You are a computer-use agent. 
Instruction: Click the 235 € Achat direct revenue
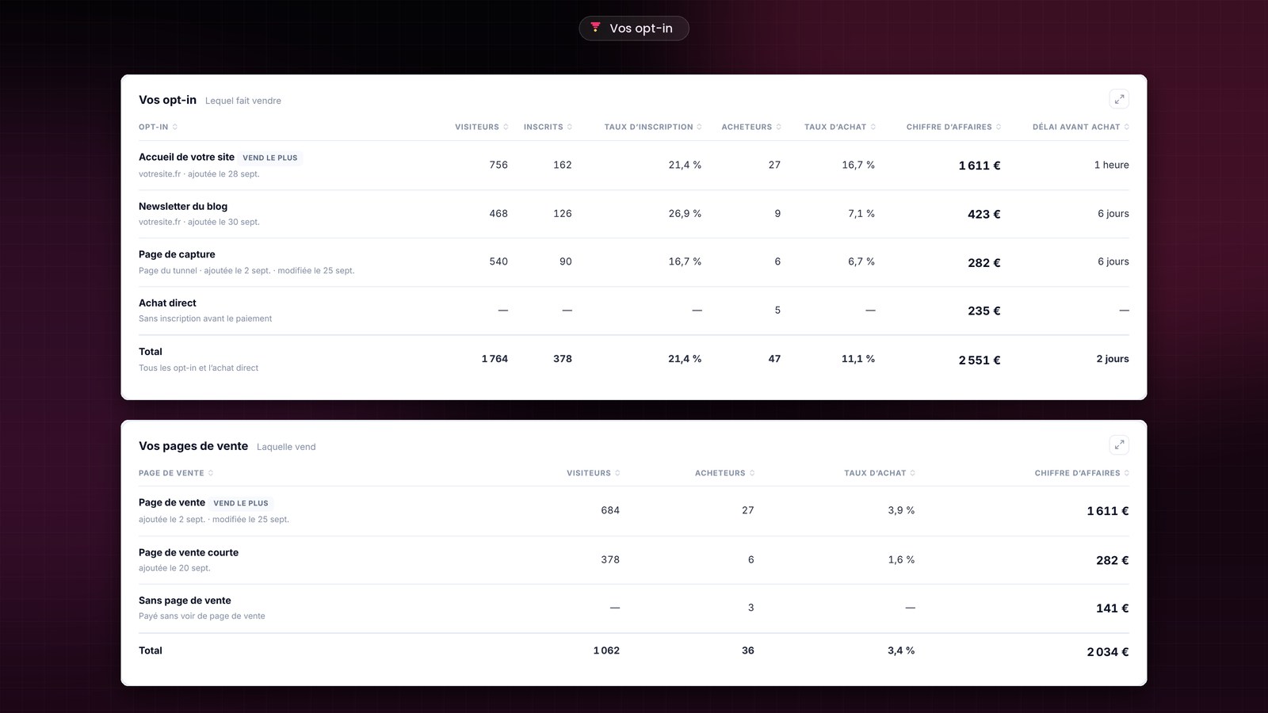point(984,311)
